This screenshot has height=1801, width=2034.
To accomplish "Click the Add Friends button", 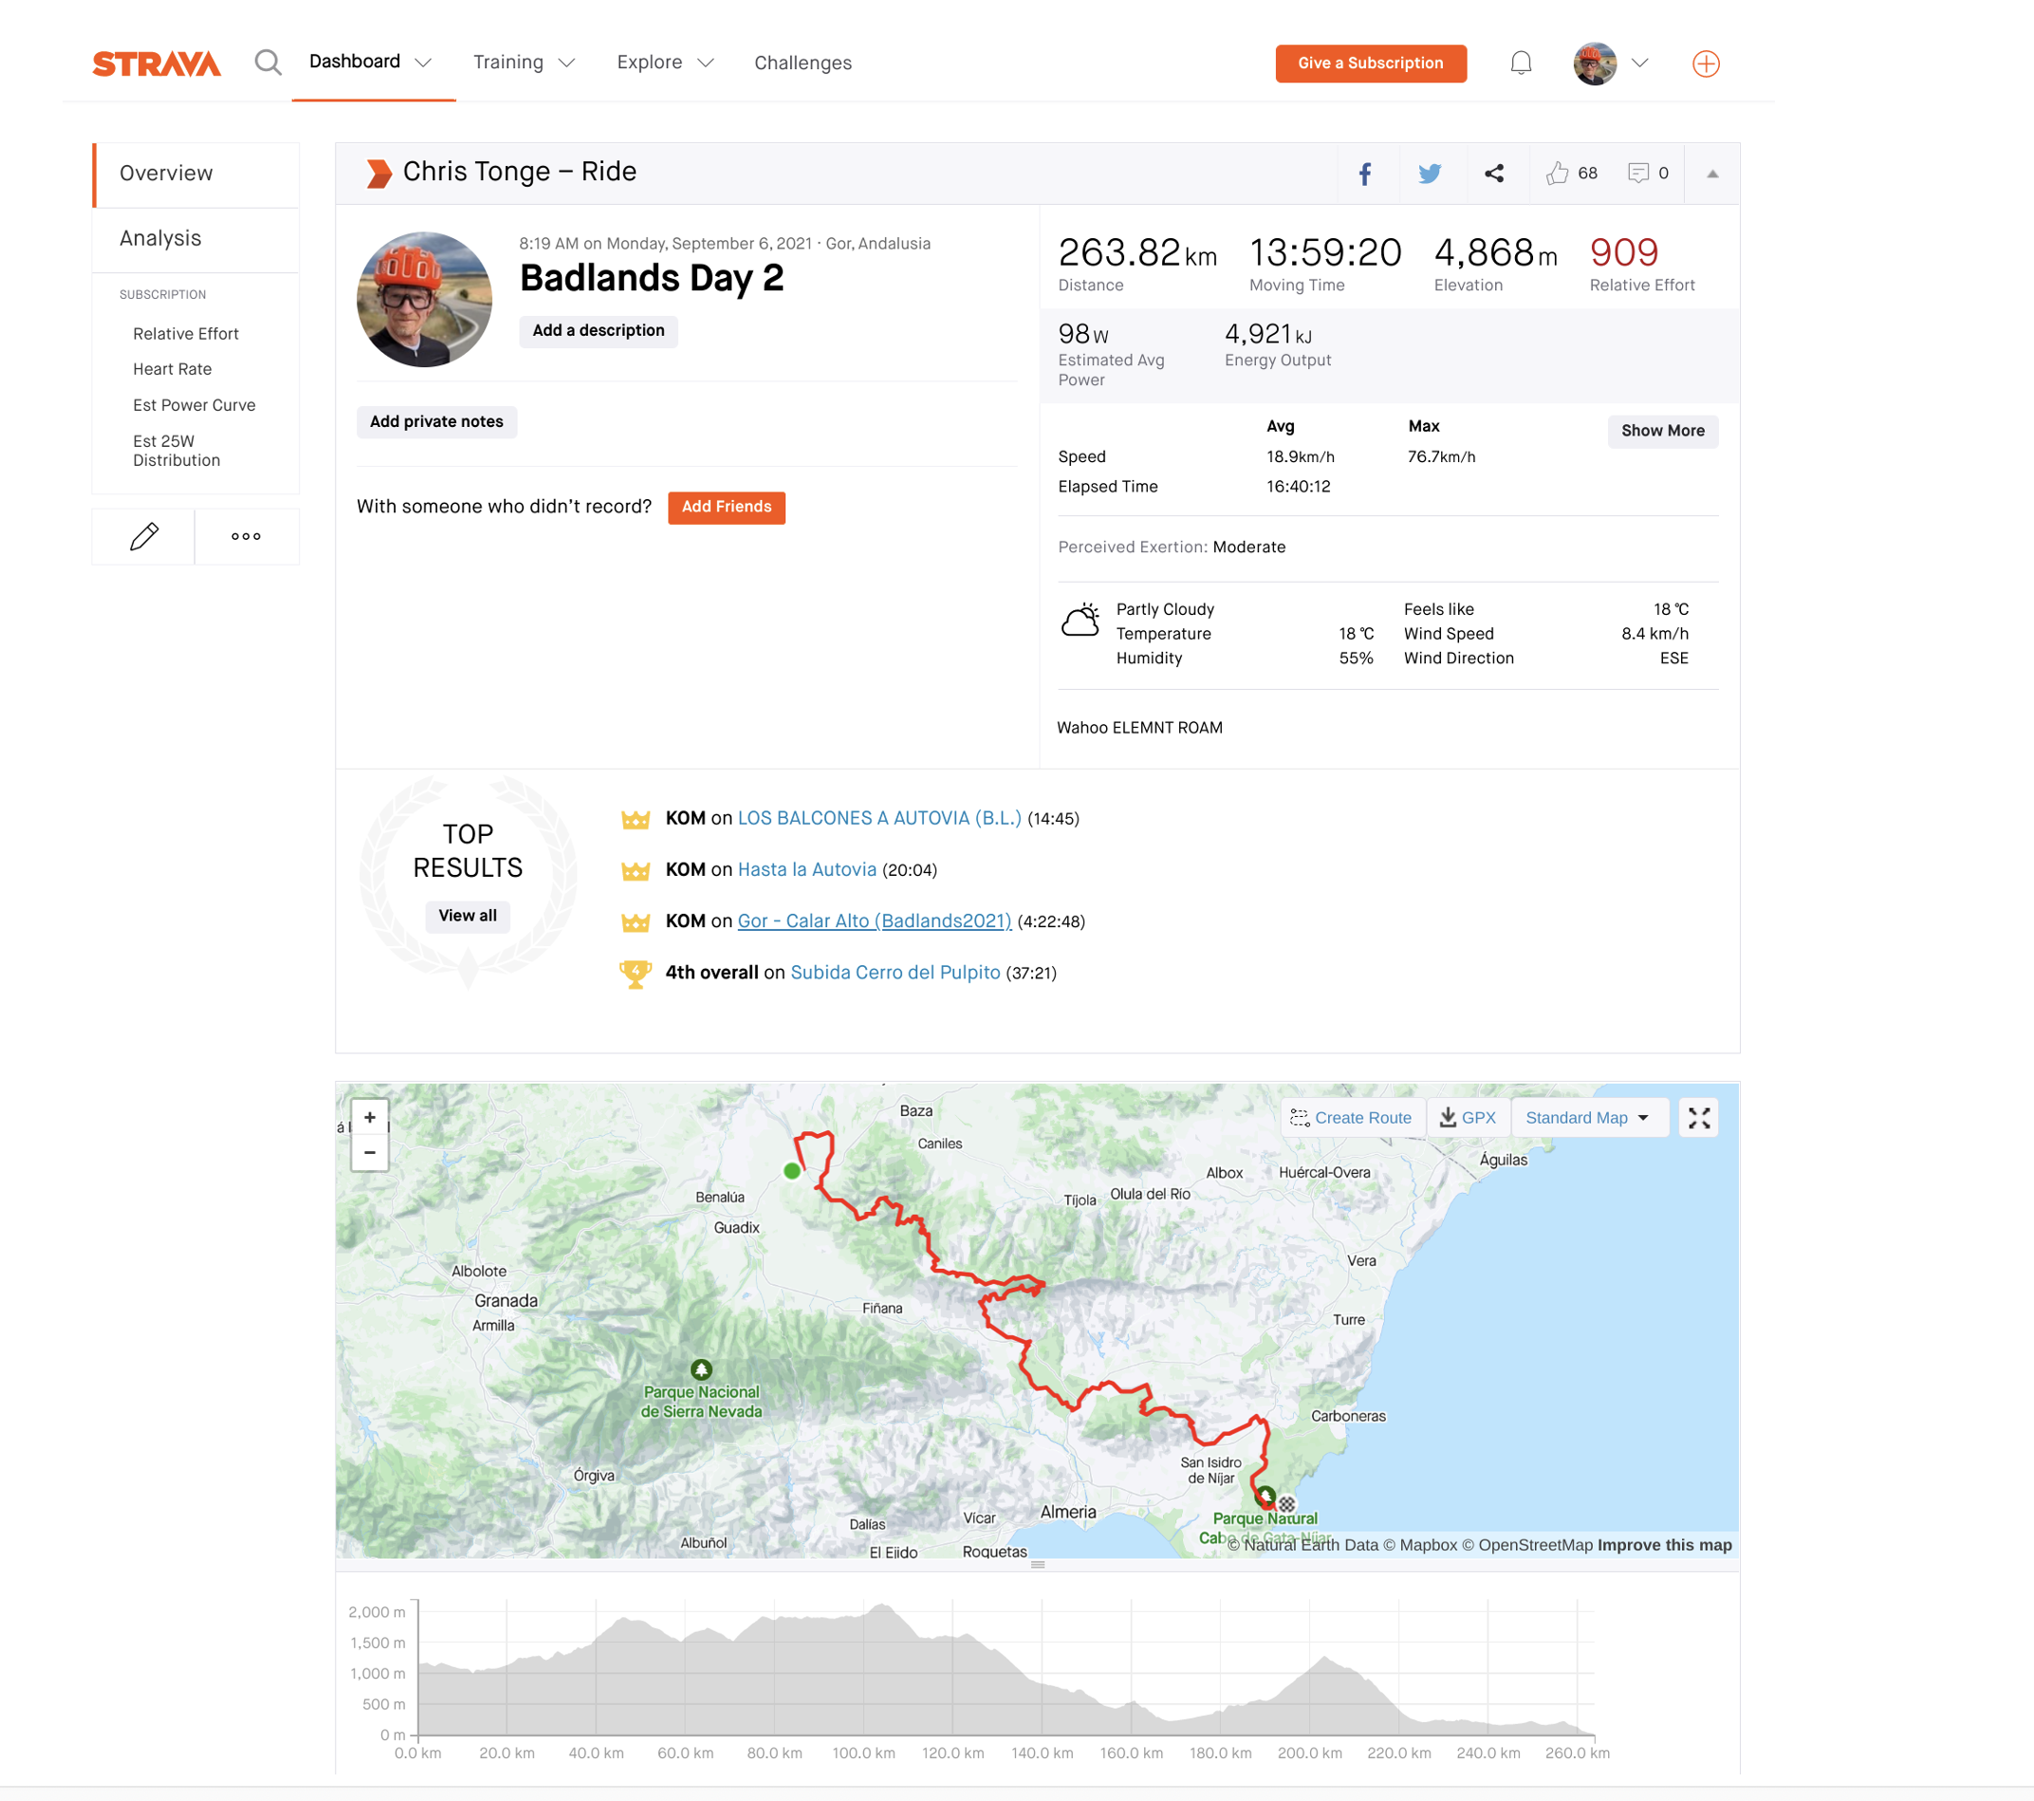I will 725,508.
